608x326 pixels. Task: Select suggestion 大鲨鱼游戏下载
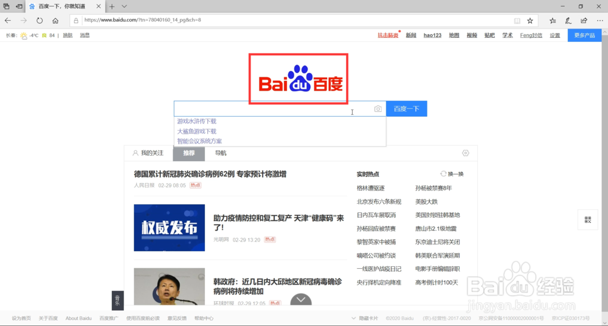(197, 131)
